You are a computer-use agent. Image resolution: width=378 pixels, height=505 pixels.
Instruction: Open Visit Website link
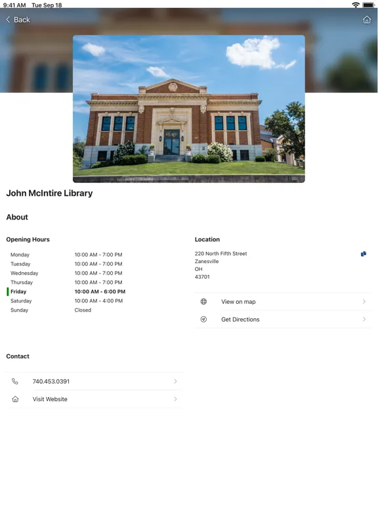pyautogui.click(x=95, y=399)
